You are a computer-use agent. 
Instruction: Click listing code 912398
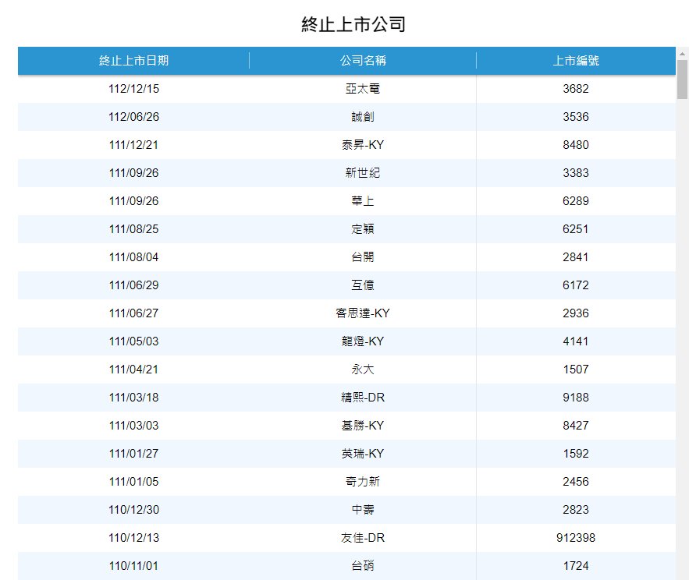pyautogui.click(x=576, y=538)
